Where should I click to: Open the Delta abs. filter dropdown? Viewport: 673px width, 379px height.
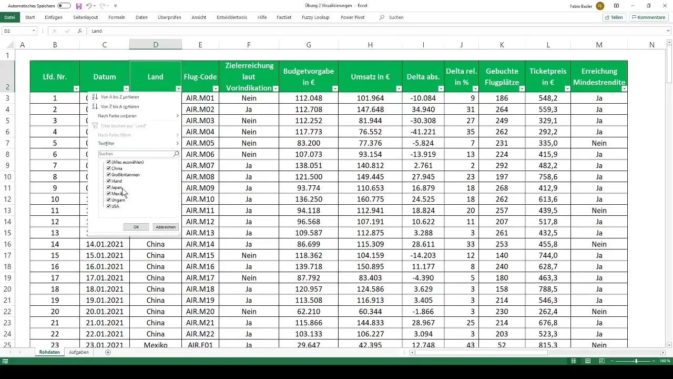(x=441, y=88)
